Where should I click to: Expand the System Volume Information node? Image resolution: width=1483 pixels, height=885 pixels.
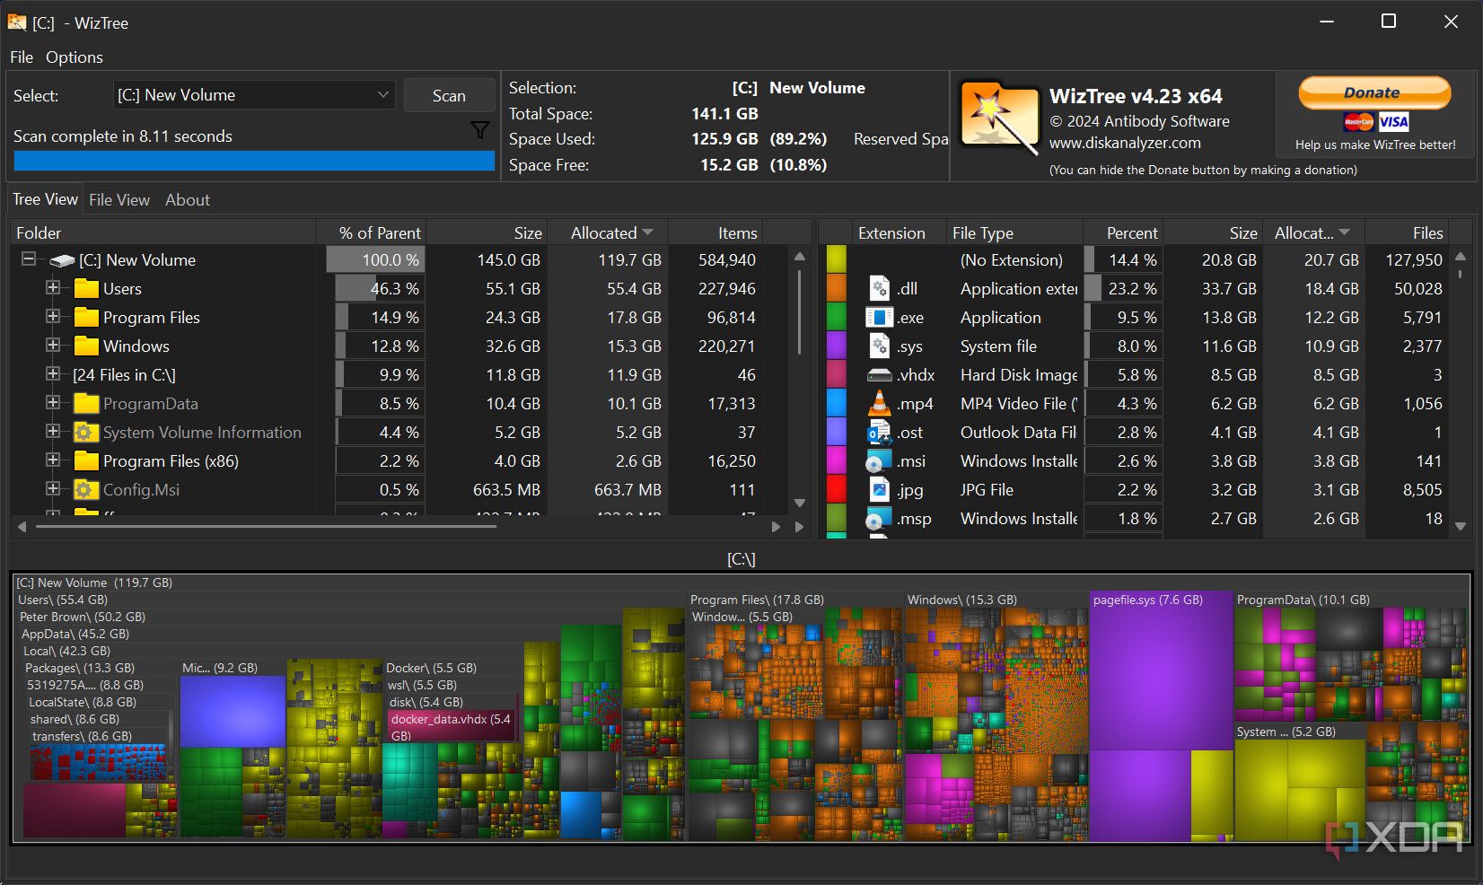pos(53,431)
